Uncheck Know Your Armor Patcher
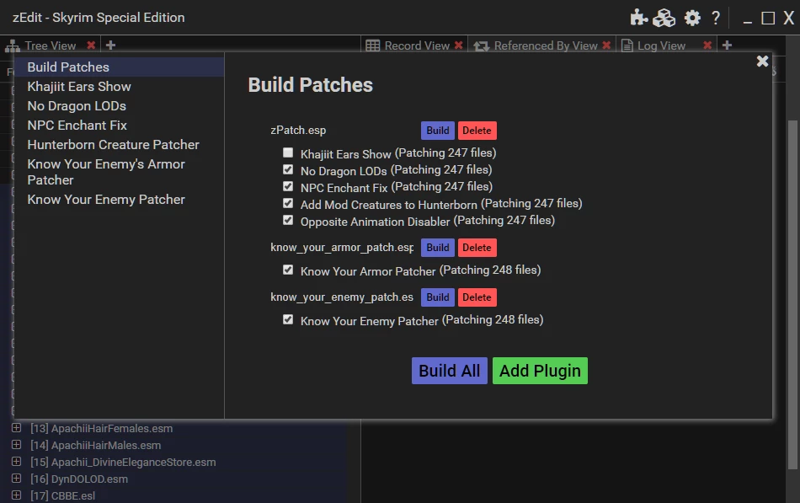 click(288, 270)
